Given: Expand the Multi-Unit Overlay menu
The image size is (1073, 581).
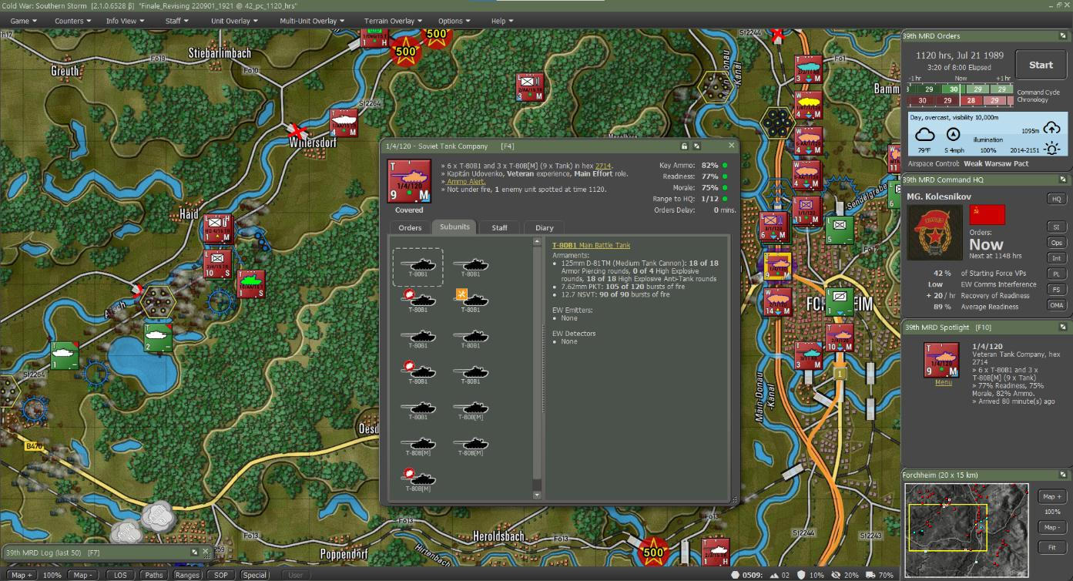Looking at the screenshot, I should pyautogui.click(x=312, y=21).
